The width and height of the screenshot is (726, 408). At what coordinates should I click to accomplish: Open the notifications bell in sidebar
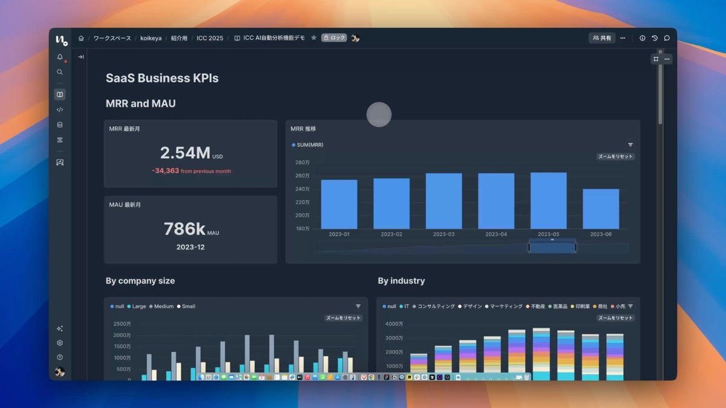click(60, 57)
